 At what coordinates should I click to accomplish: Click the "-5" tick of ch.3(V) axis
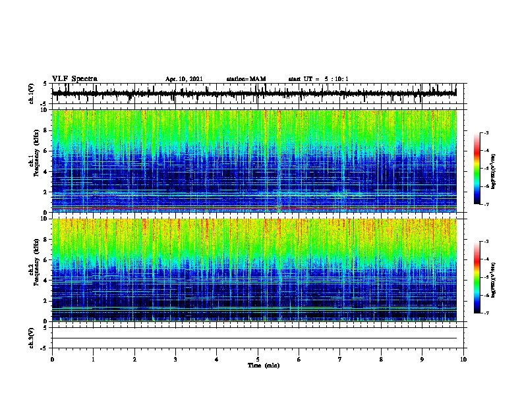tap(44, 348)
